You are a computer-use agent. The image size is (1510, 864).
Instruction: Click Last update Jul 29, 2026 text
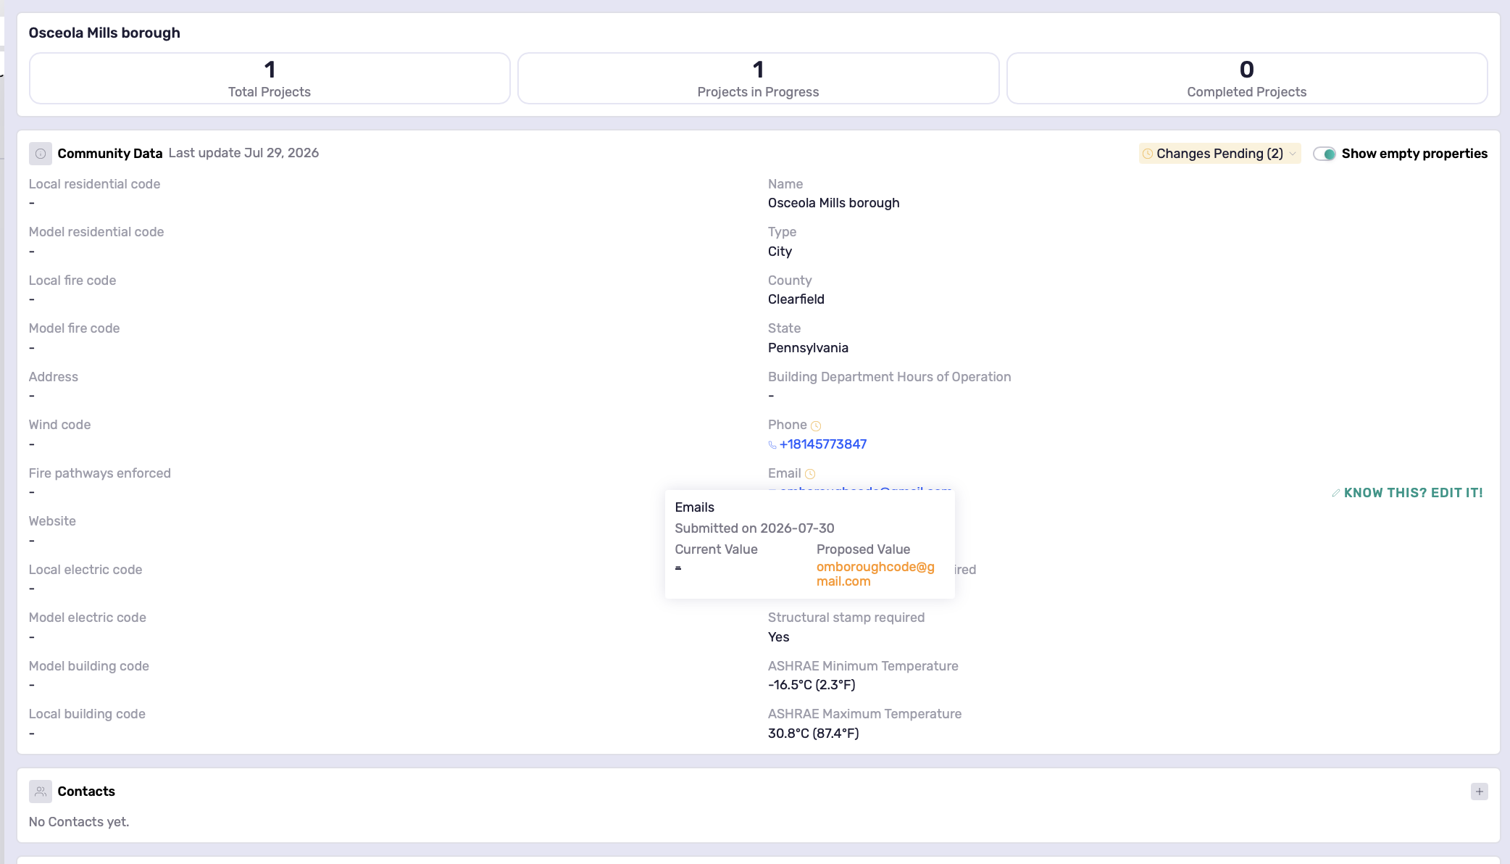click(x=243, y=153)
